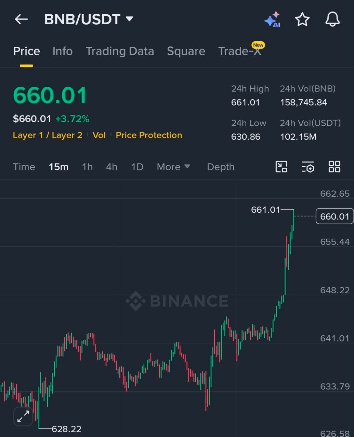
Task: Select the 1h chart interval
Action: point(87,167)
